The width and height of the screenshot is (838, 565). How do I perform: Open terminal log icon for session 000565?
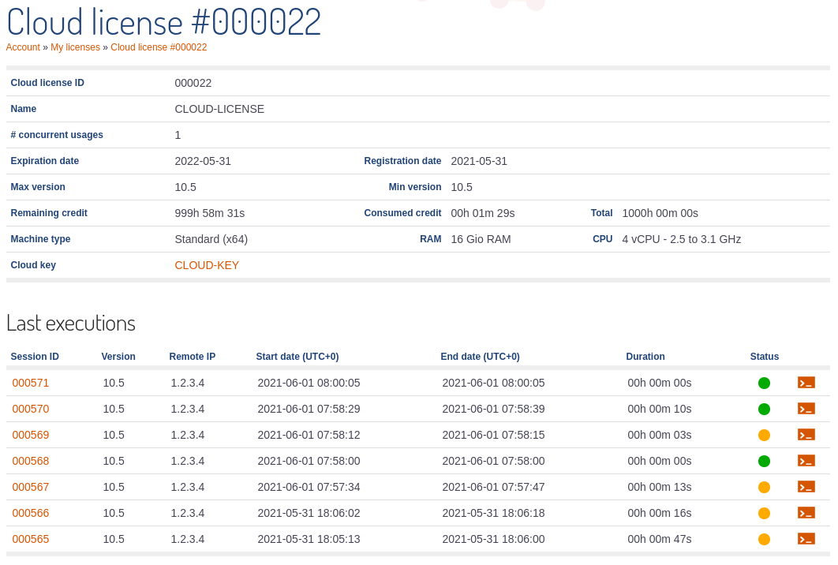click(x=806, y=539)
